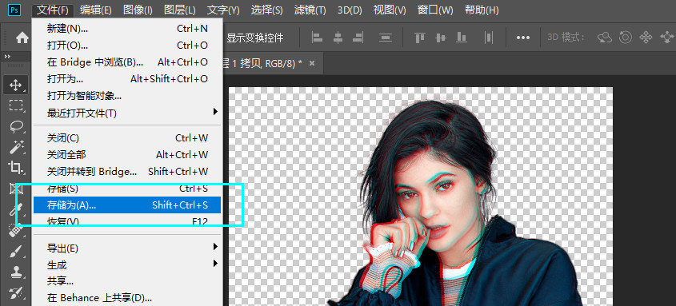This screenshot has width=676, height=306.
Task: Click the Home icon in options bar
Action: (x=22, y=38)
